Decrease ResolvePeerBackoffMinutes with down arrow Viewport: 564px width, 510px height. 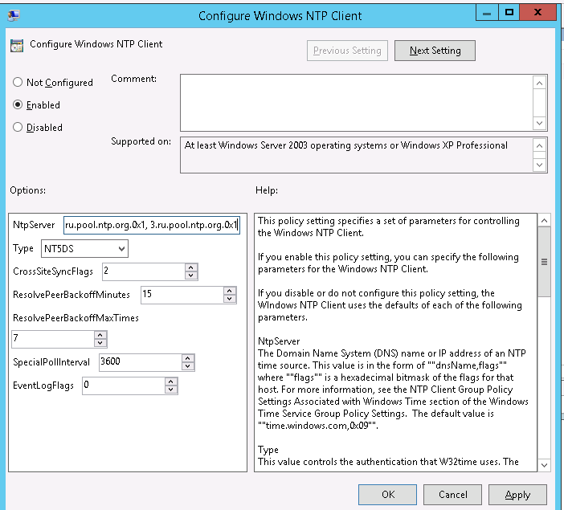point(230,299)
